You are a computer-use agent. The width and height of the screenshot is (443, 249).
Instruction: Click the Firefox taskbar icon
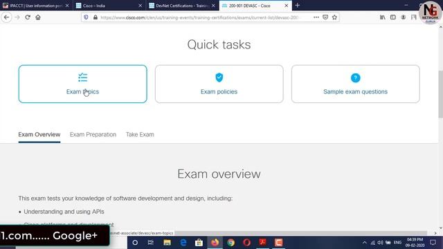tap(215, 243)
